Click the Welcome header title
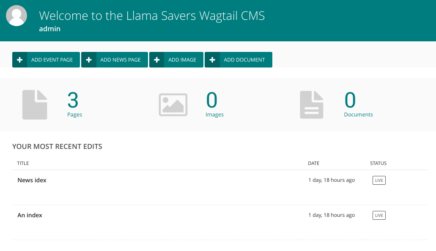This screenshot has width=436, height=251. (x=152, y=16)
